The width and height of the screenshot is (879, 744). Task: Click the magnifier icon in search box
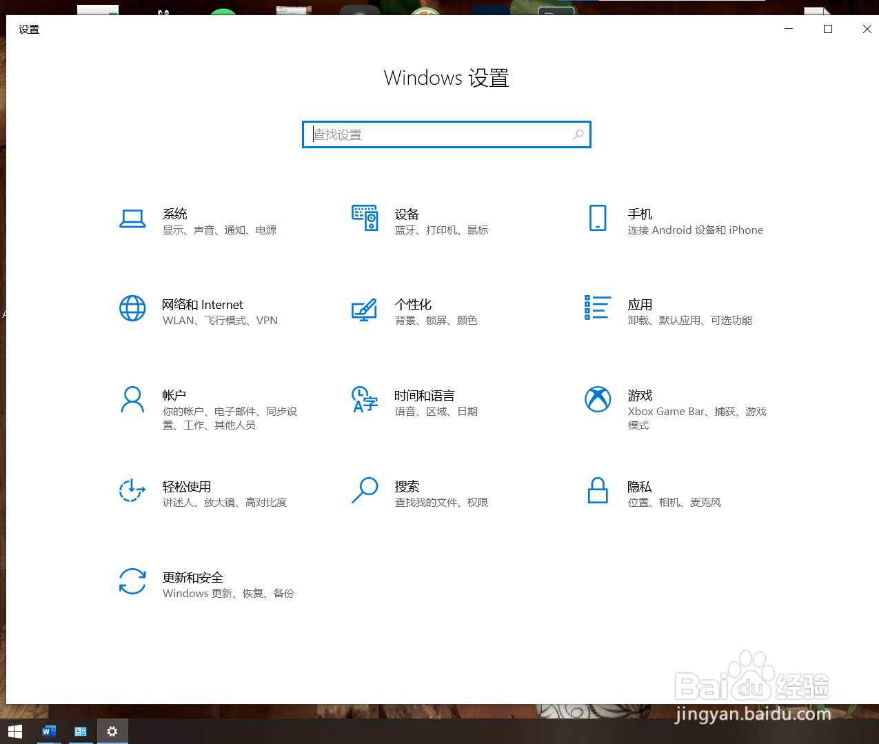tap(578, 134)
